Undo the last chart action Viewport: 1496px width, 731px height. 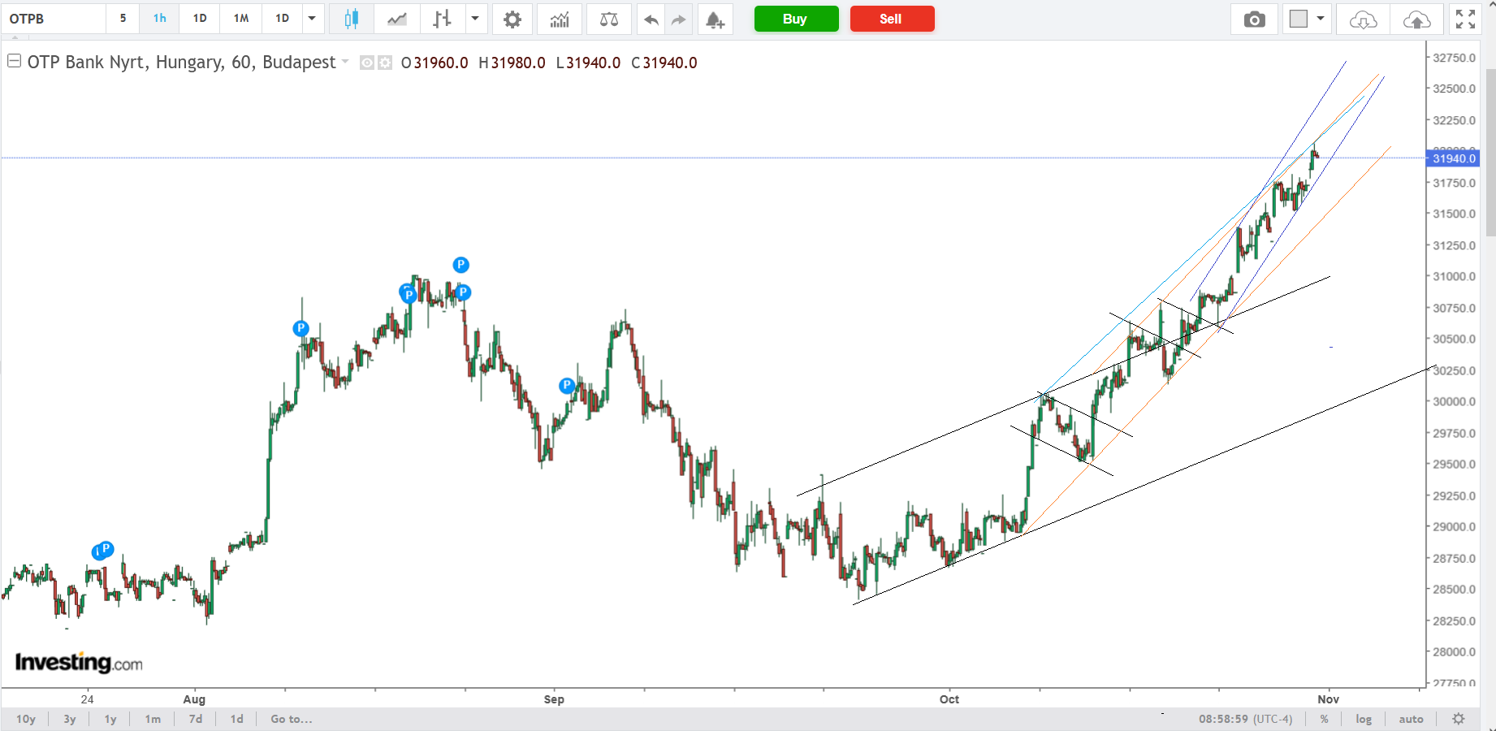pyautogui.click(x=651, y=19)
